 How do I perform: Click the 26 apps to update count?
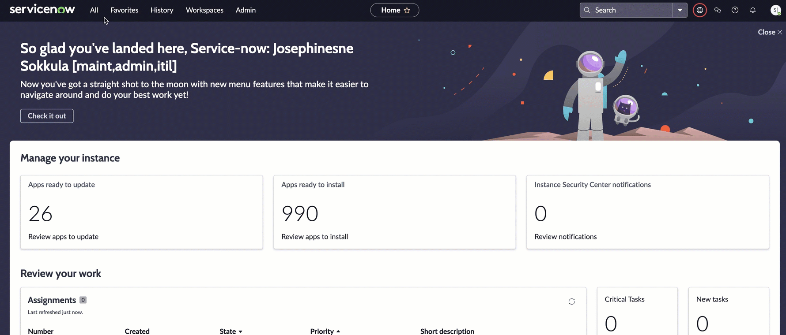[40, 214]
